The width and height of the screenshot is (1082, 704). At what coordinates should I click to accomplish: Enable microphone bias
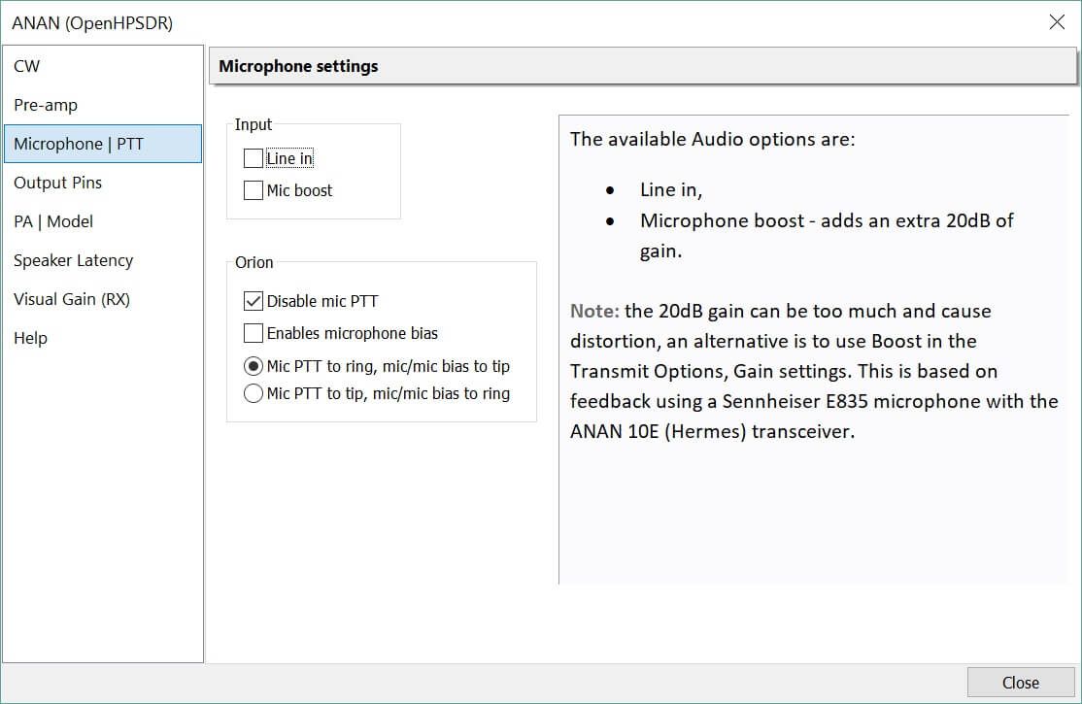point(253,333)
